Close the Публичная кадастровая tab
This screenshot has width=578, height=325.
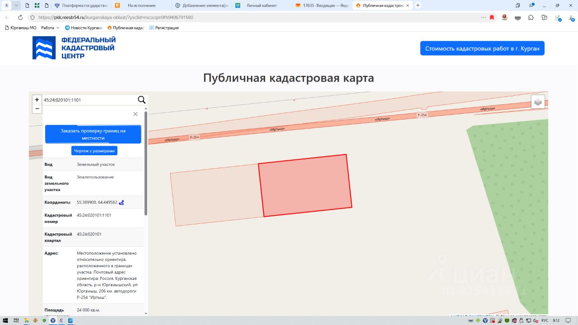(408, 5)
